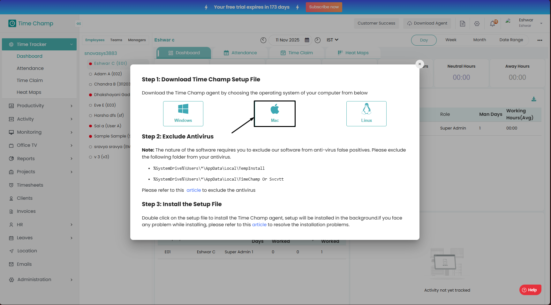The image size is (551, 305).
Task: Open Attendance in the sidebar
Action: point(30,68)
